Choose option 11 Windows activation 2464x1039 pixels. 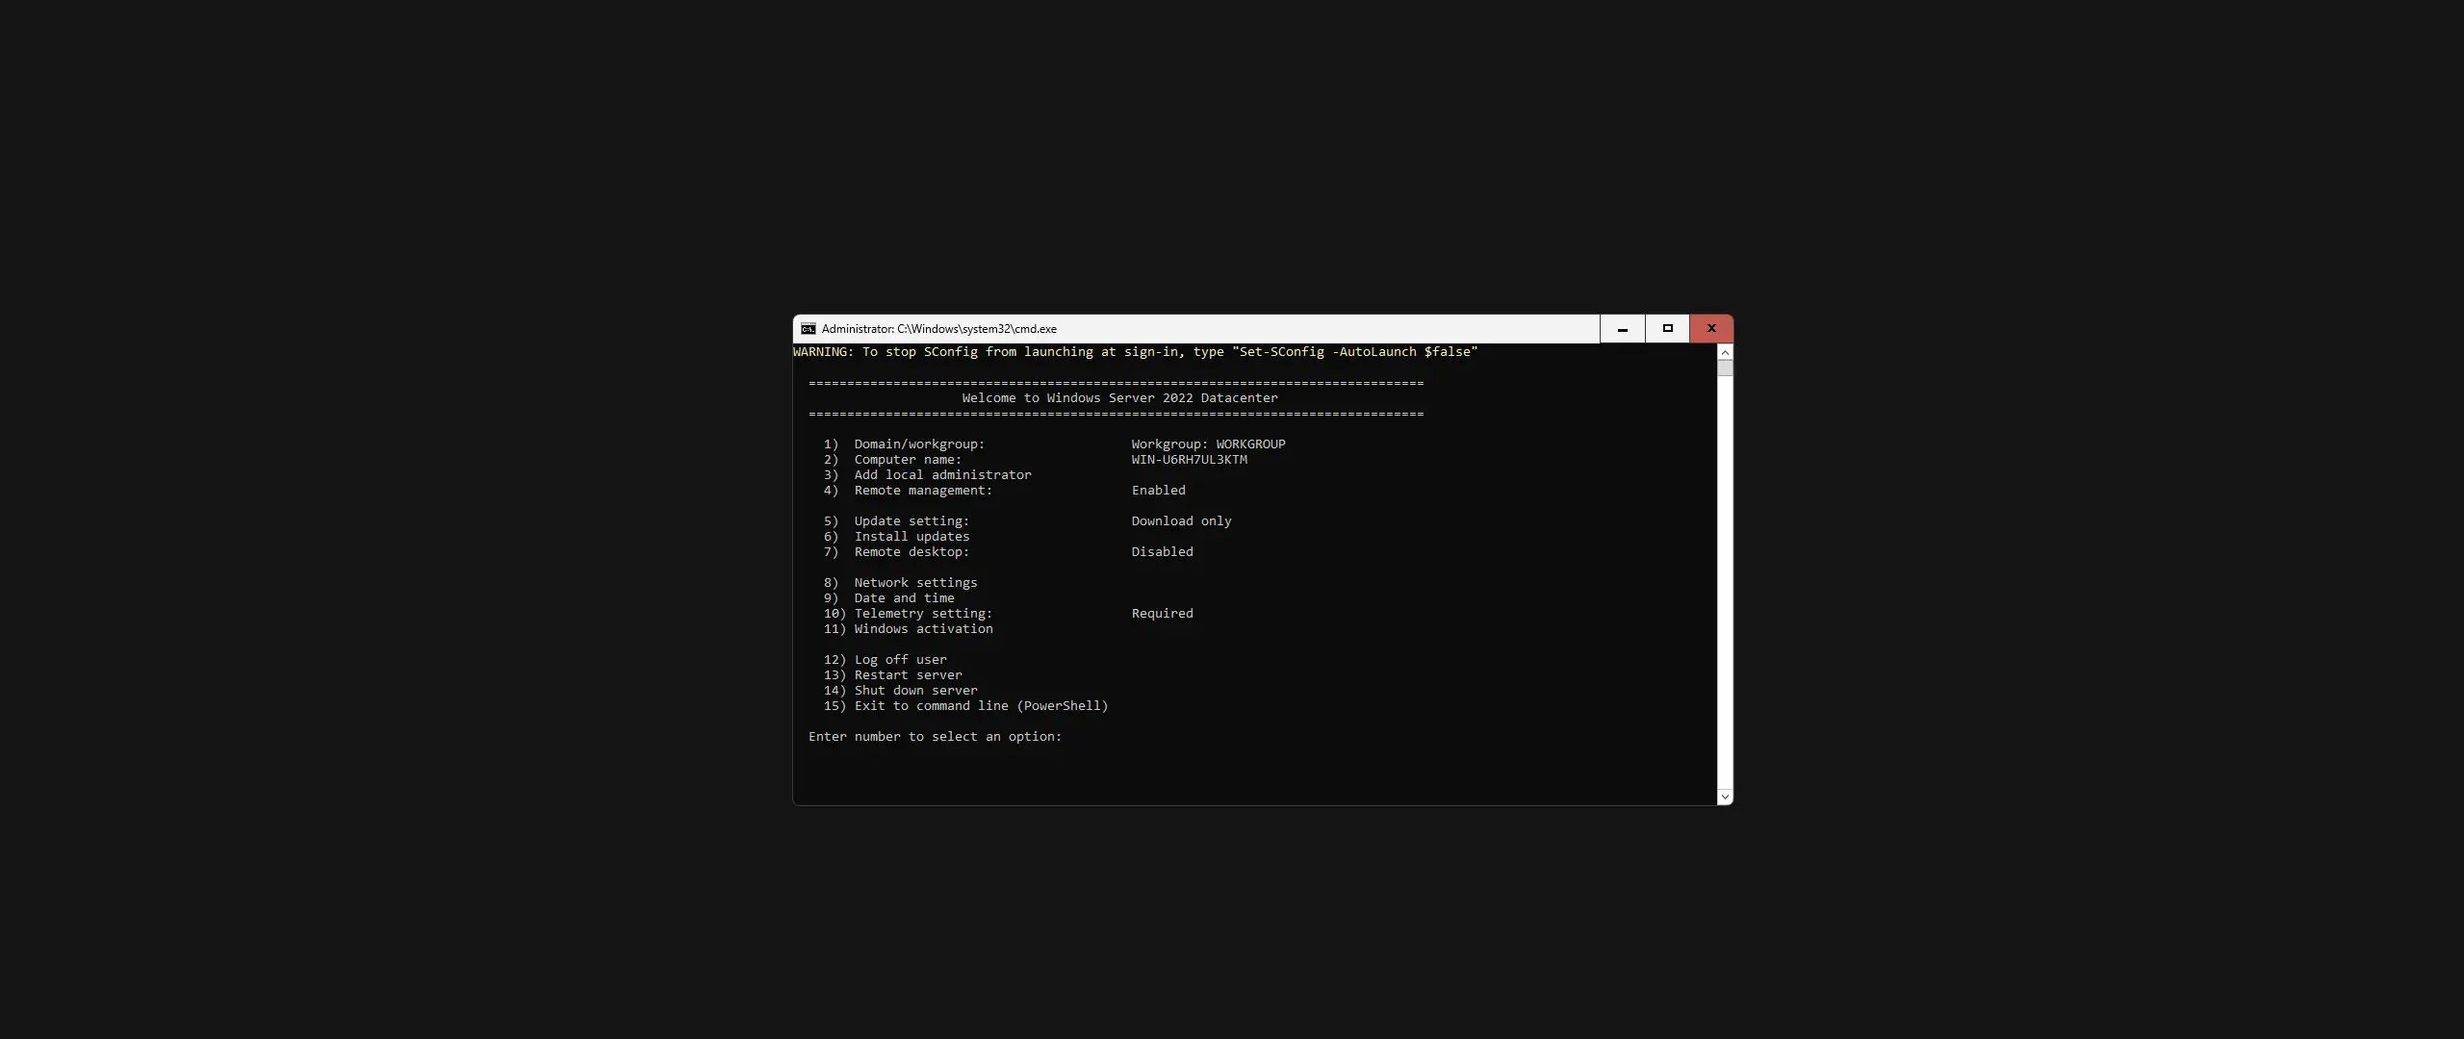pyautogui.click(x=909, y=629)
